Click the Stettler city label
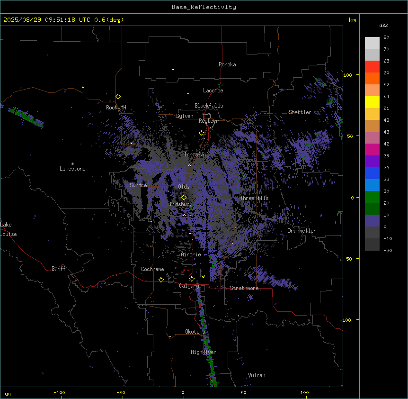Image resolution: width=408 pixels, height=399 pixels. click(300, 112)
